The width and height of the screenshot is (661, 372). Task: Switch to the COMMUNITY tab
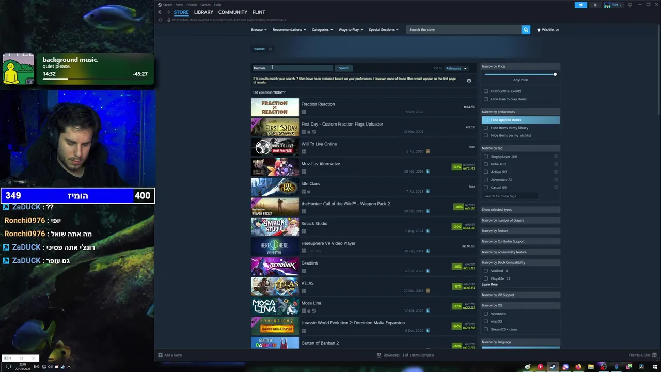233,12
